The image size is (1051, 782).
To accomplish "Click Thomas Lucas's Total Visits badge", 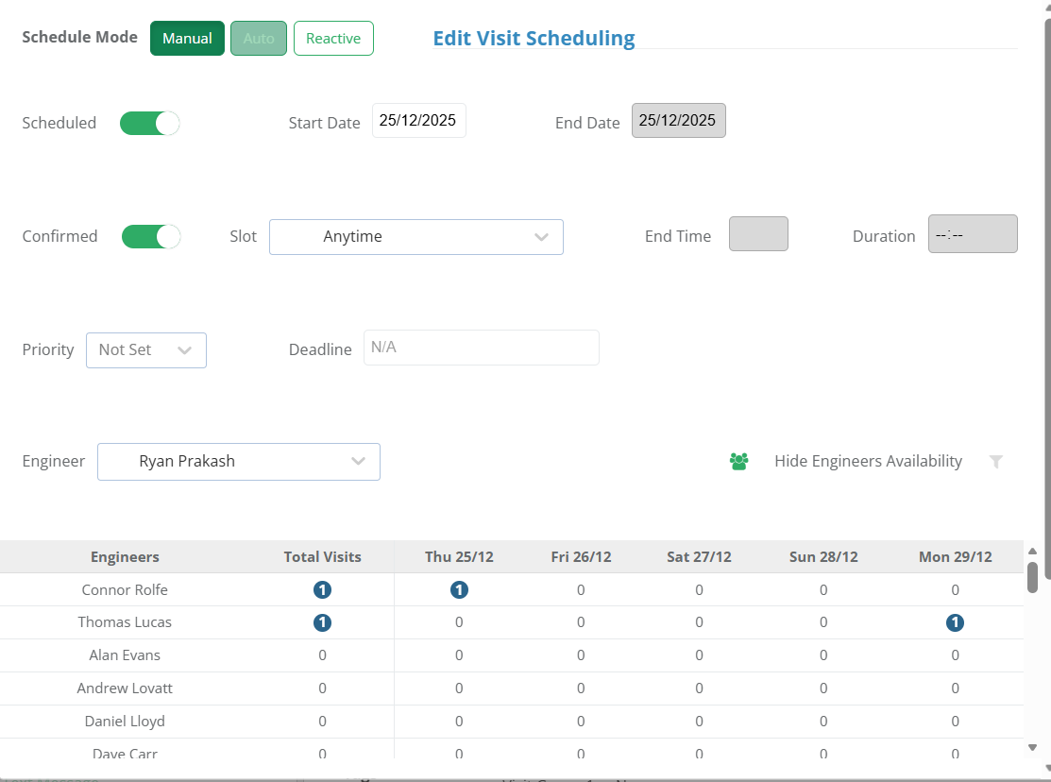I will coord(322,623).
